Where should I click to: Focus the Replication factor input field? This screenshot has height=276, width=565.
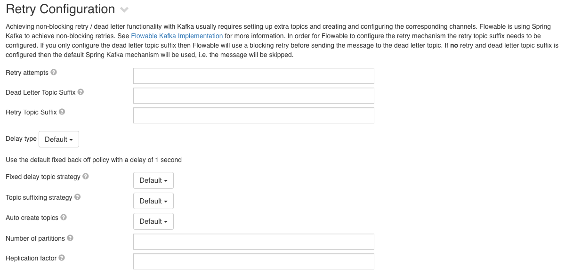[x=253, y=261]
